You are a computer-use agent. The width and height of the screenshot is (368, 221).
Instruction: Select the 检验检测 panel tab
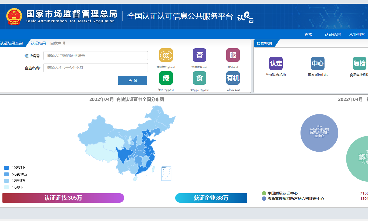click(265, 43)
